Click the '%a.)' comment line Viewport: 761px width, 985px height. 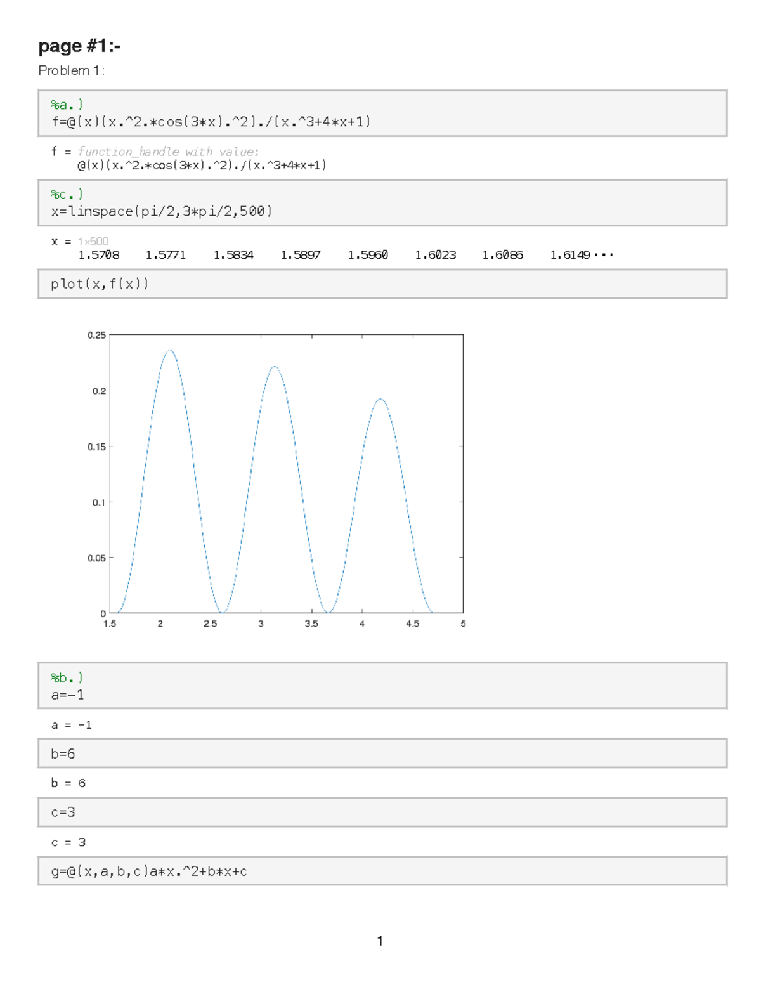tap(67, 105)
